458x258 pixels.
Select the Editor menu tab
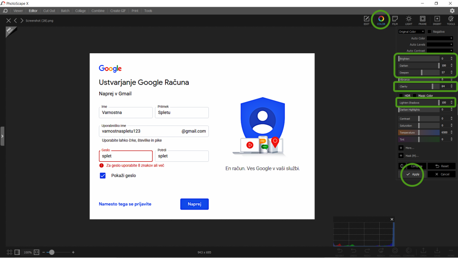point(33,11)
